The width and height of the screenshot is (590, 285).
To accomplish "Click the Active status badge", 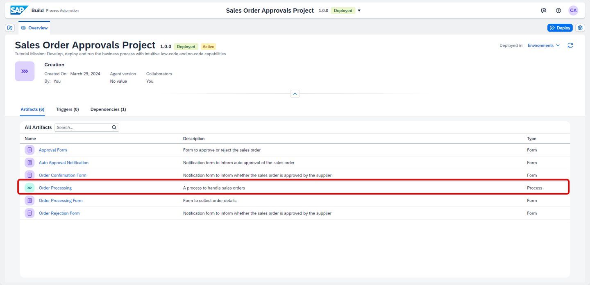I will point(208,47).
